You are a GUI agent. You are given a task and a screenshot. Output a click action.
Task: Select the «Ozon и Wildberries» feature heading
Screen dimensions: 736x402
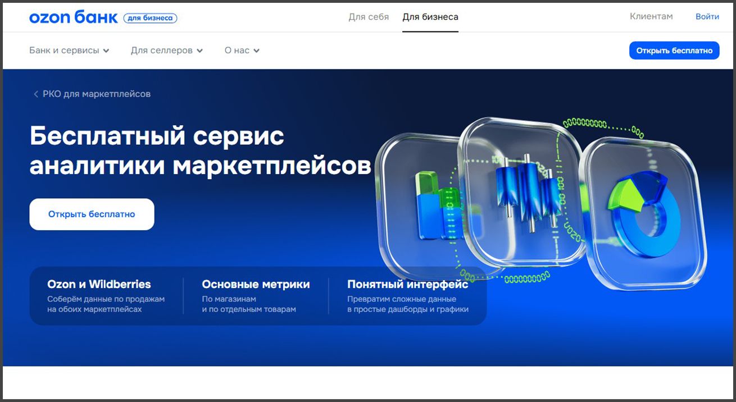99,284
